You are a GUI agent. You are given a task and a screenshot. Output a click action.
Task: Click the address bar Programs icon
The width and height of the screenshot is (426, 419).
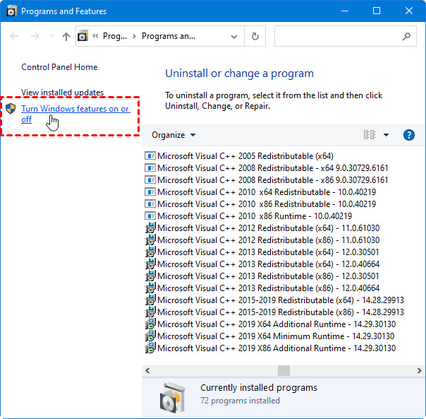[83, 36]
